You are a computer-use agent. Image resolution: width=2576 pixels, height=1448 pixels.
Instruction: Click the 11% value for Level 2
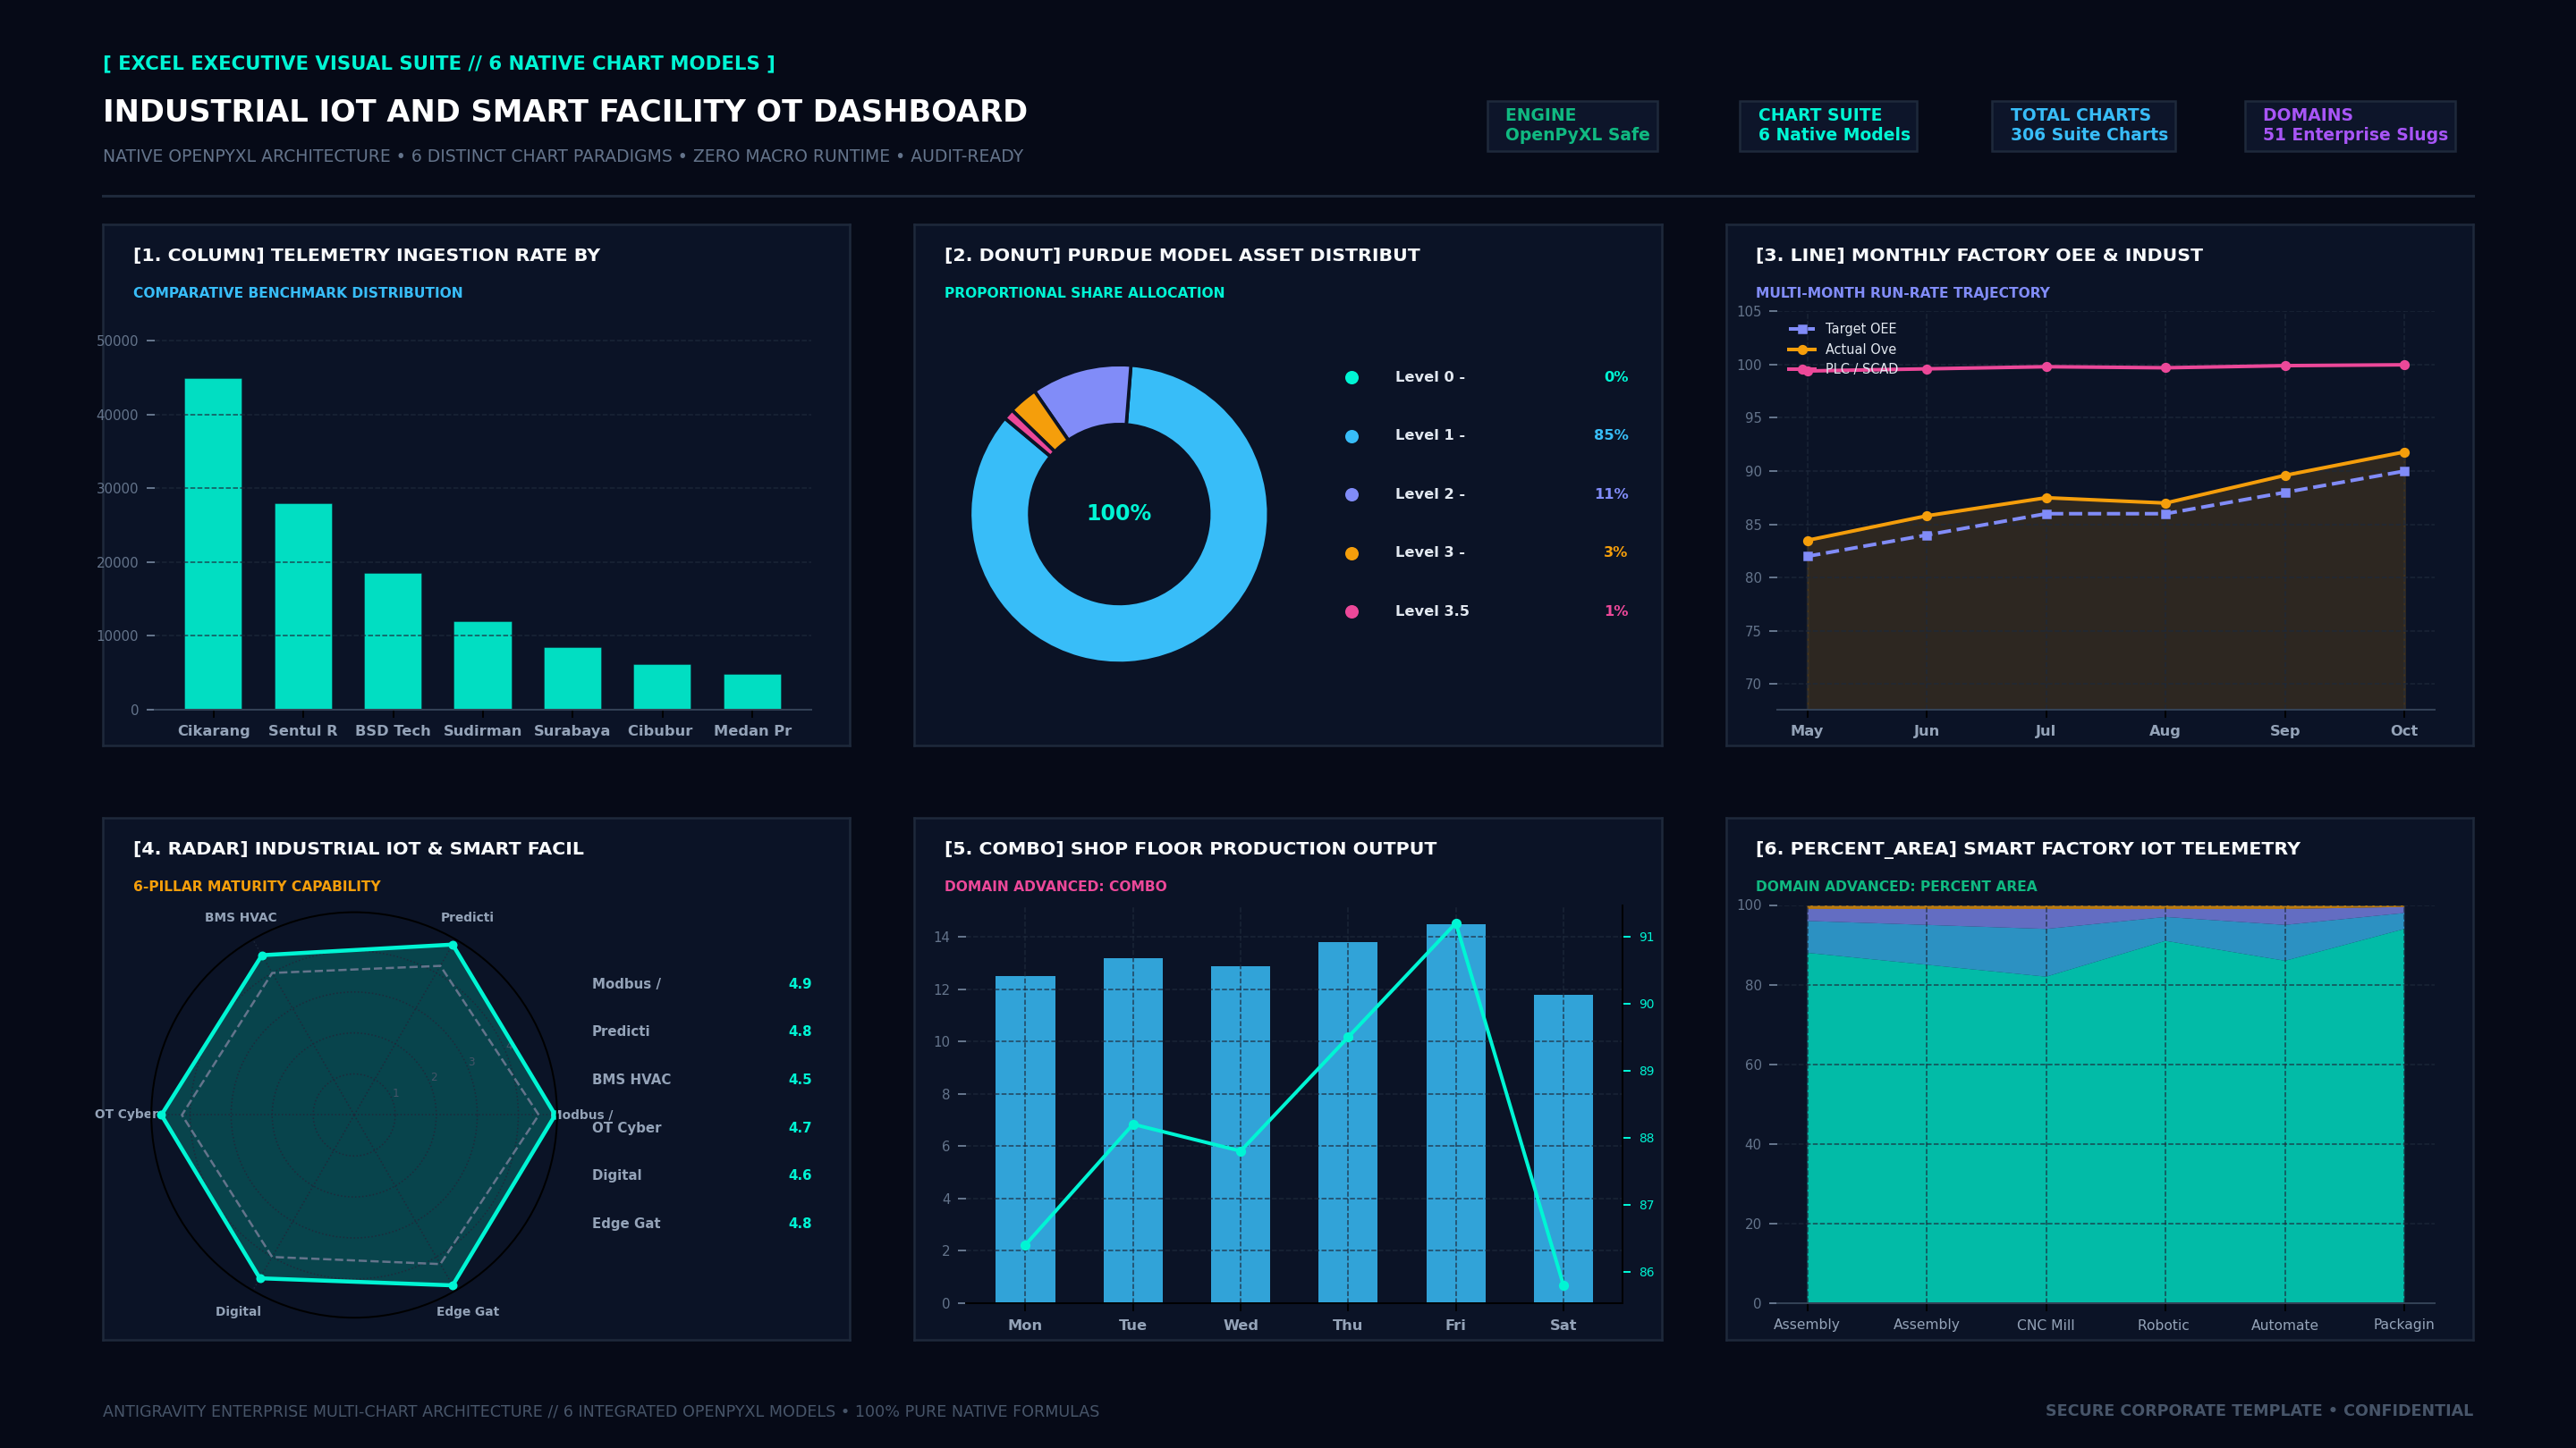pyautogui.click(x=1611, y=494)
